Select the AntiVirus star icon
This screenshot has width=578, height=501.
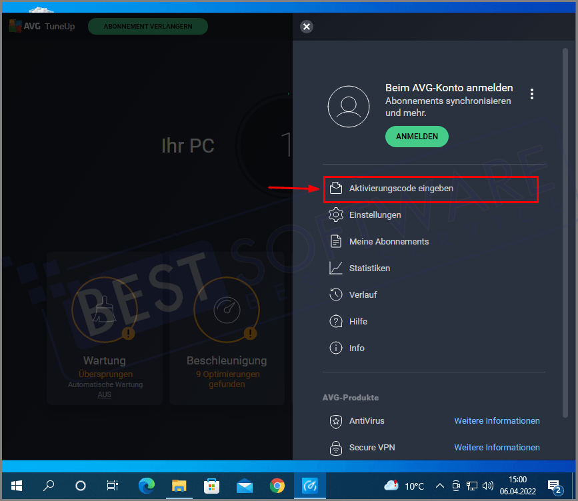pos(336,421)
